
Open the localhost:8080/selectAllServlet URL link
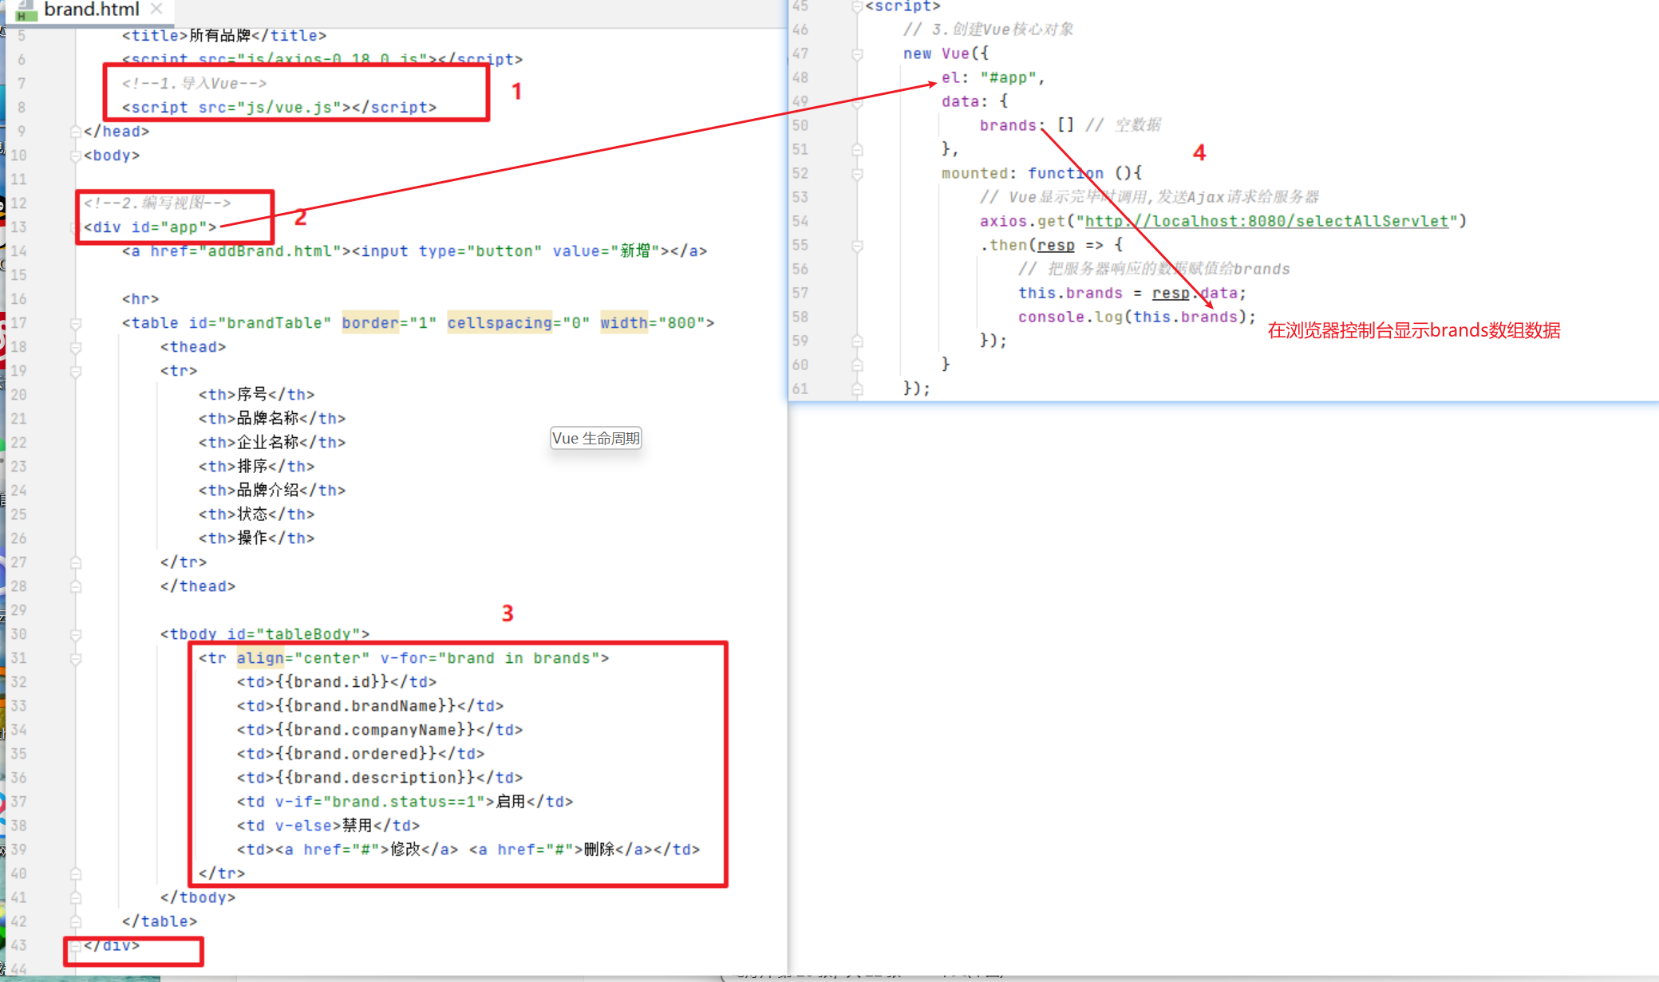tap(1266, 221)
